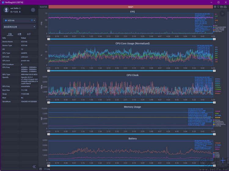Select the SceneTab label

click(43, 7)
